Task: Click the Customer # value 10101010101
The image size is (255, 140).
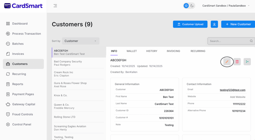Action: tap(166, 118)
